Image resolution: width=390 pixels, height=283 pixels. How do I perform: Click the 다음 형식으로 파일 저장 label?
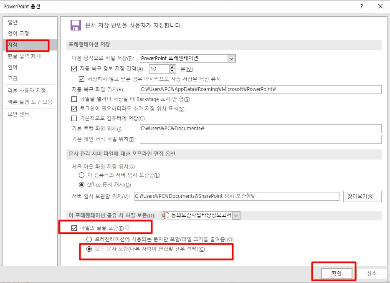(x=103, y=58)
